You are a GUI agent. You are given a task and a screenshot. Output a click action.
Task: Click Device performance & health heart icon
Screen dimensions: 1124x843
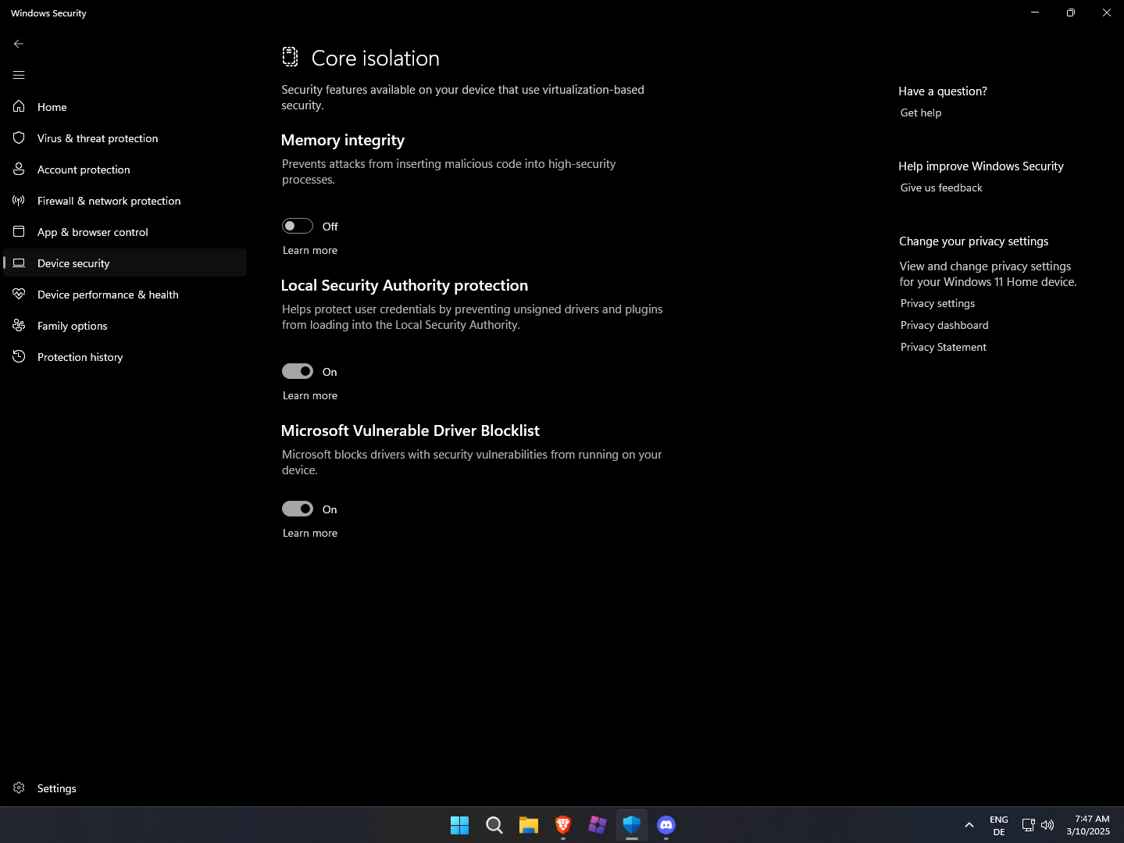click(x=19, y=295)
